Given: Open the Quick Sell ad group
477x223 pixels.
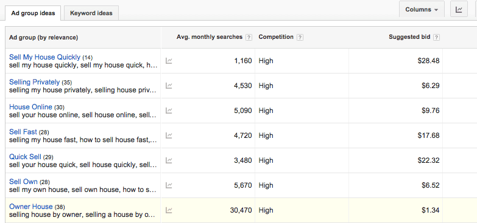Looking at the screenshot, I should coord(25,157).
